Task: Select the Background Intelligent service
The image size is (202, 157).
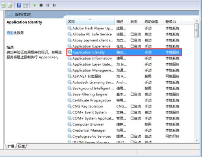Action: [124, 88]
